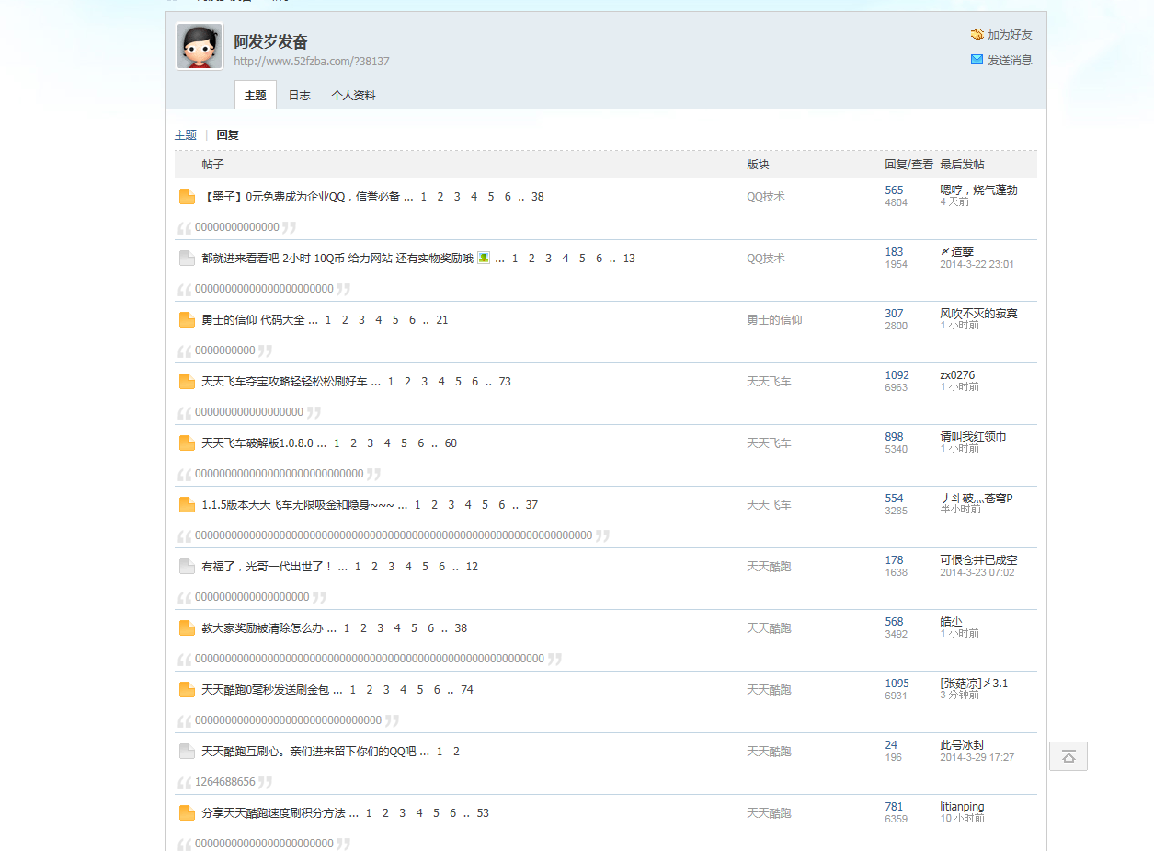Click the add-as-friend handshake icon
The width and height of the screenshot is (1154, 851).
977,34
